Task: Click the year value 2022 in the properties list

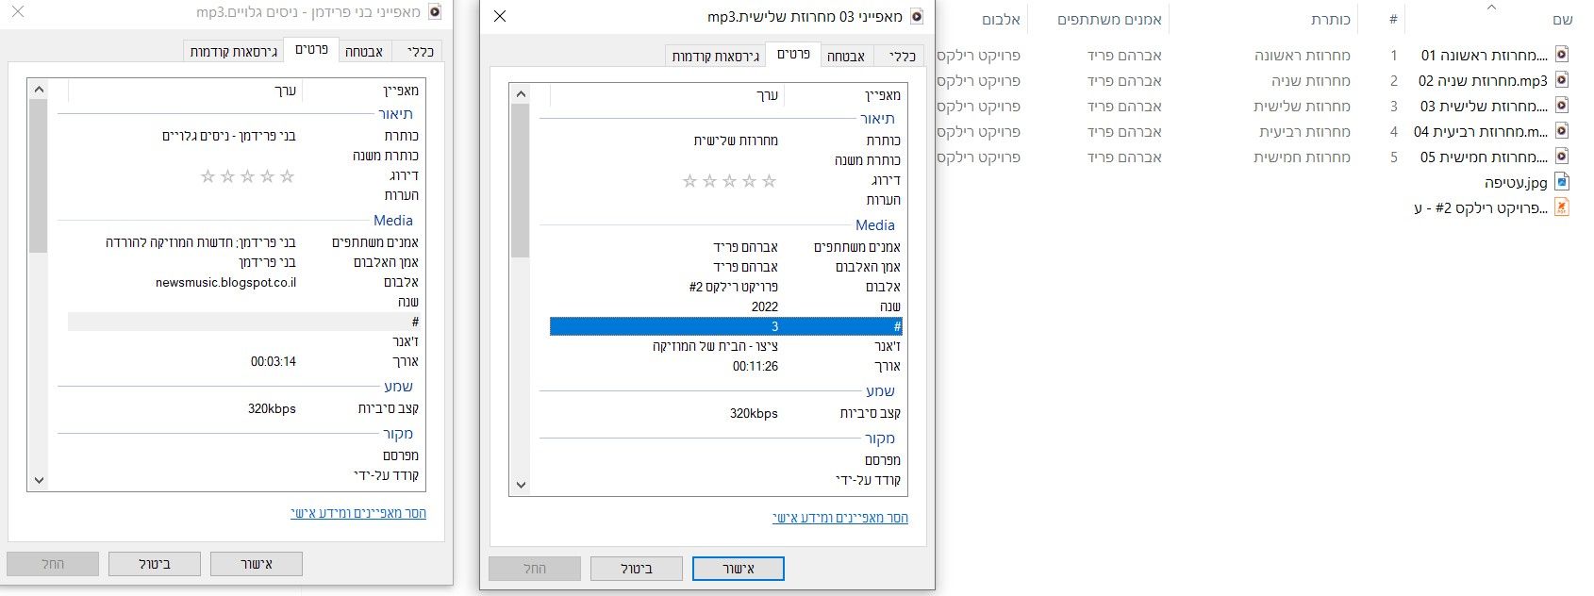Action: tap(765, 306)
